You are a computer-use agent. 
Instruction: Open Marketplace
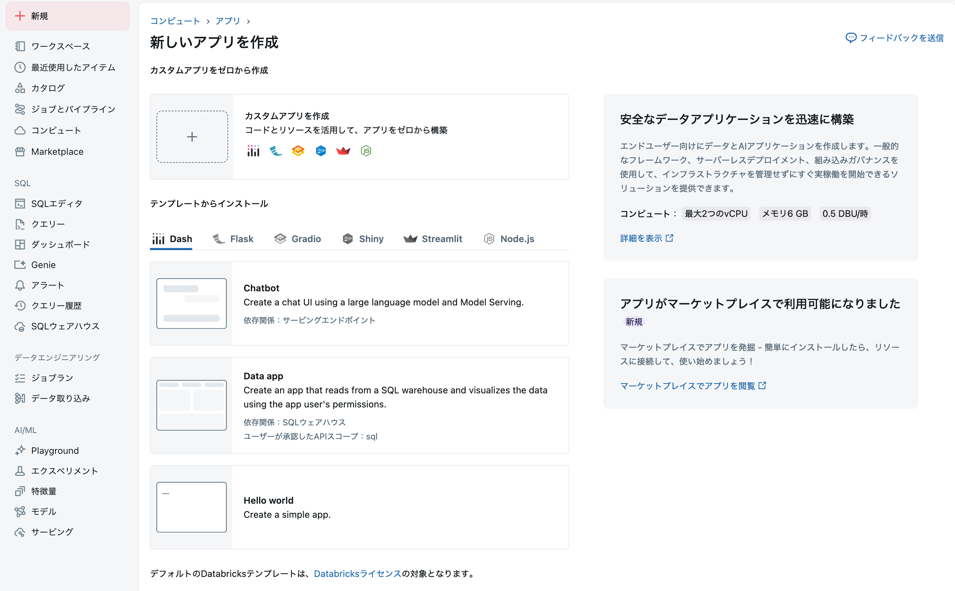pos(57,151)
